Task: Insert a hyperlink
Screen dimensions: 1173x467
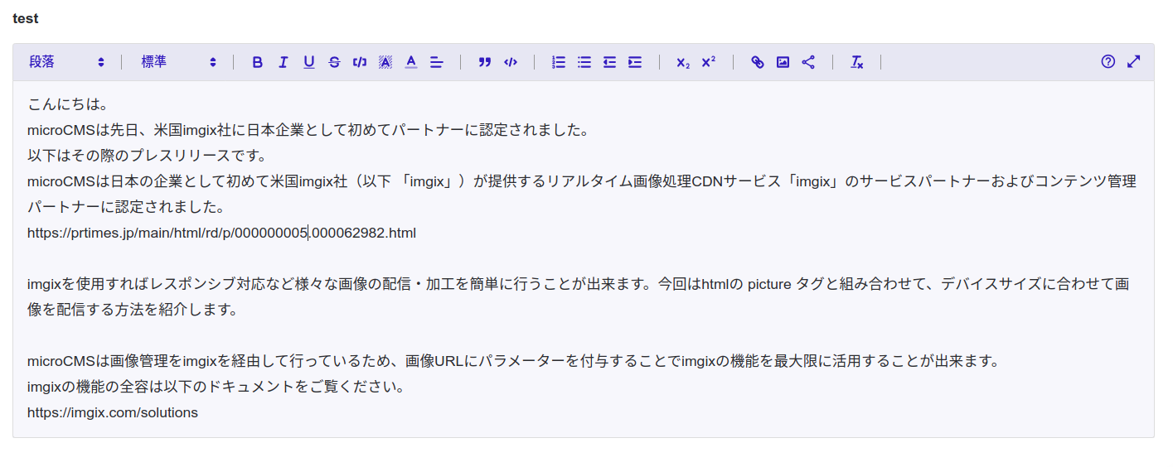Action: [x=758, y=62]
